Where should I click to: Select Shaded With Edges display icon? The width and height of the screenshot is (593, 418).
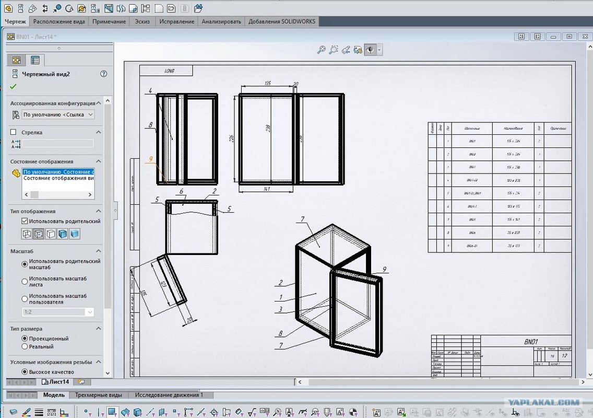(63, 234)
